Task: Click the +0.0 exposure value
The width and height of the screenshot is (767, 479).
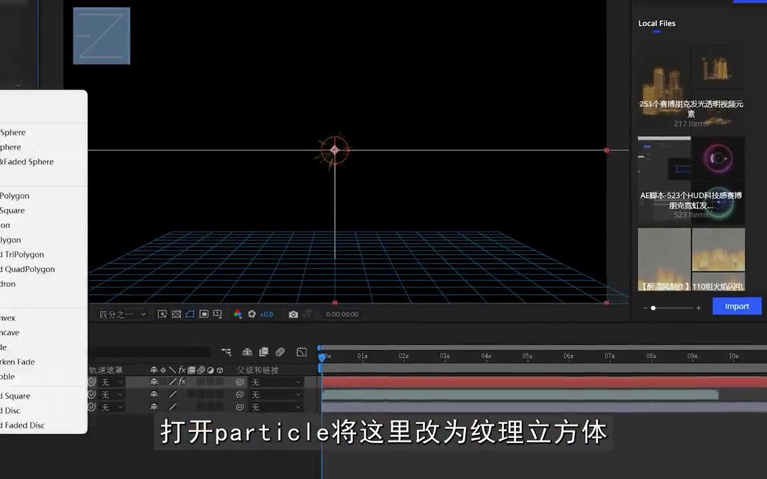Action: tap(266, 314)
